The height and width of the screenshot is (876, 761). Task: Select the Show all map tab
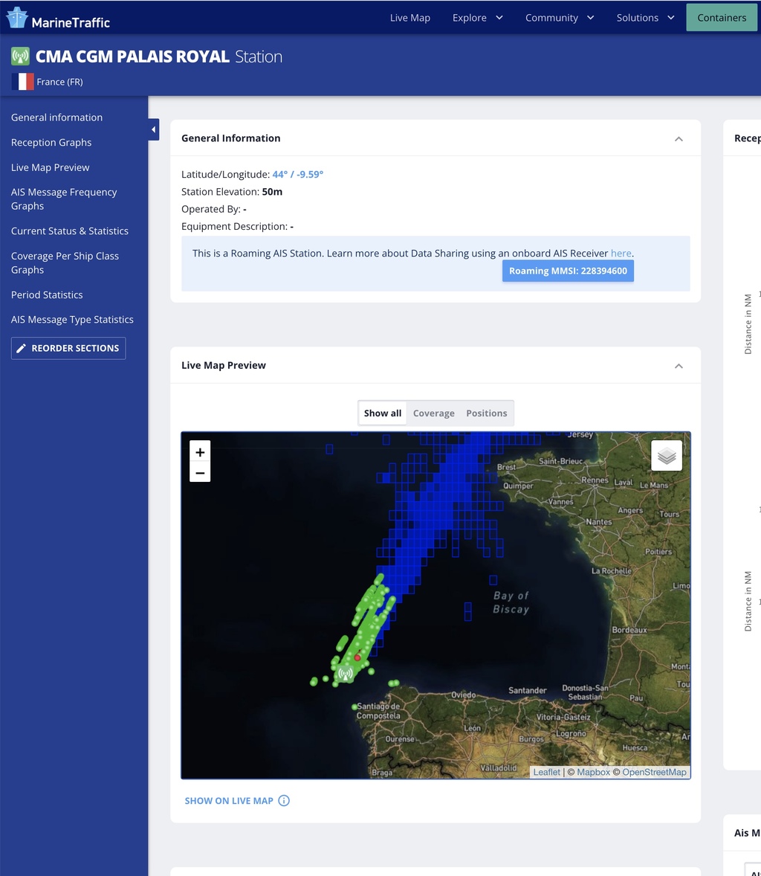coord(383,413)
